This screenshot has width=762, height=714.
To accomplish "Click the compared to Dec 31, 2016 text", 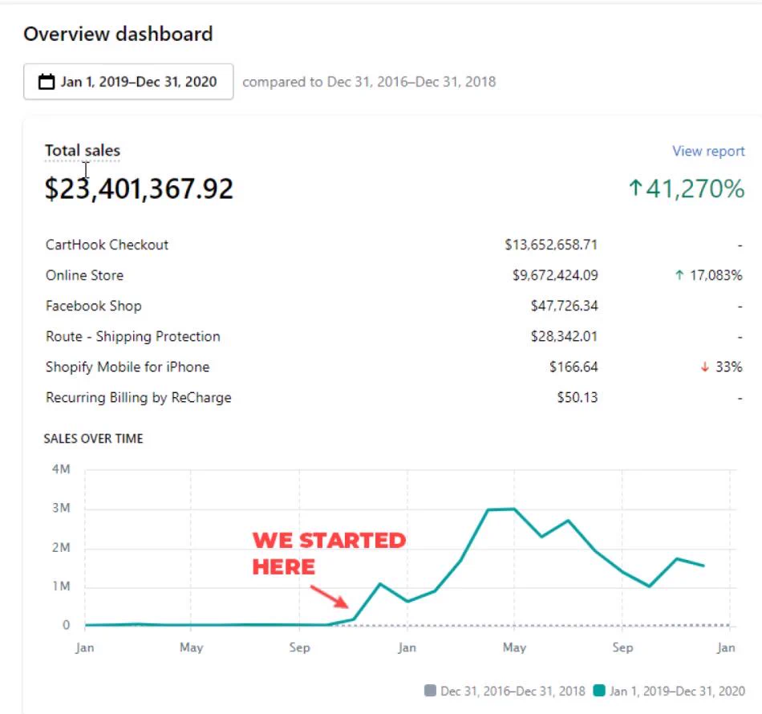I will pos(369,82).
